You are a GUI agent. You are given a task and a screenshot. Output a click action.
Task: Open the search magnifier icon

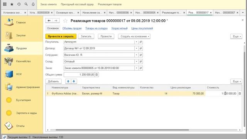26,4
